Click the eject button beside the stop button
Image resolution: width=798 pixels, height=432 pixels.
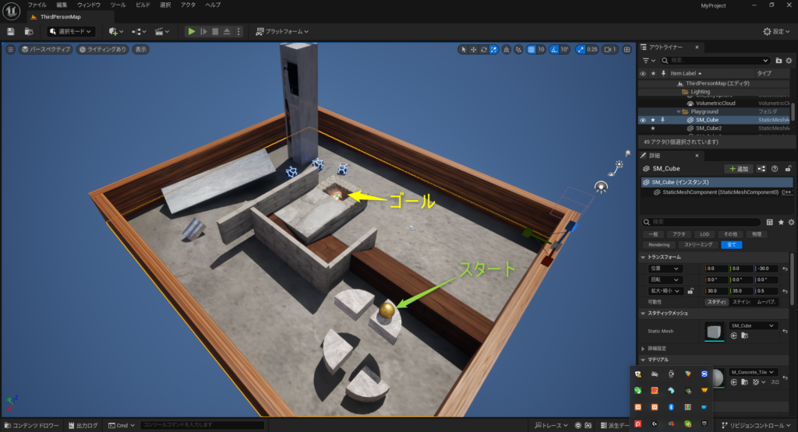tap(227, 31)
